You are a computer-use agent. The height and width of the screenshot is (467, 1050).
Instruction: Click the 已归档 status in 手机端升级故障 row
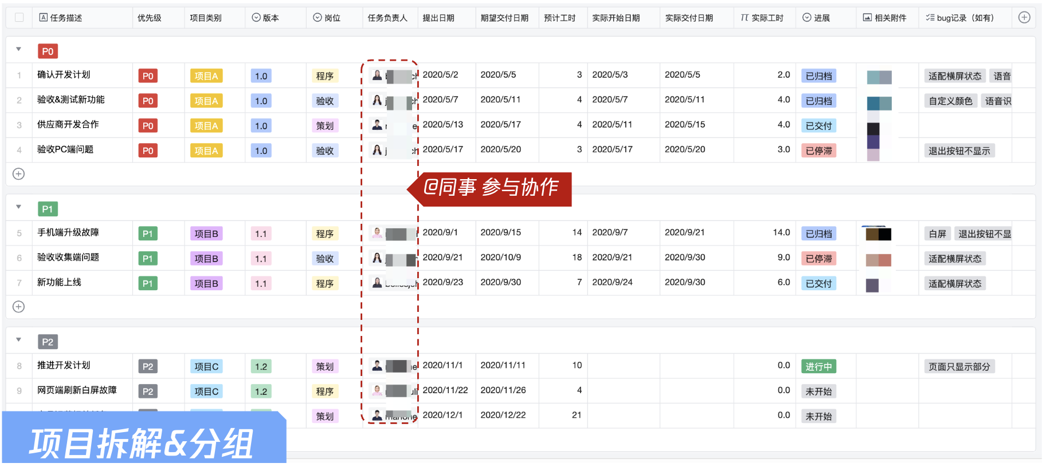[818, 234]
